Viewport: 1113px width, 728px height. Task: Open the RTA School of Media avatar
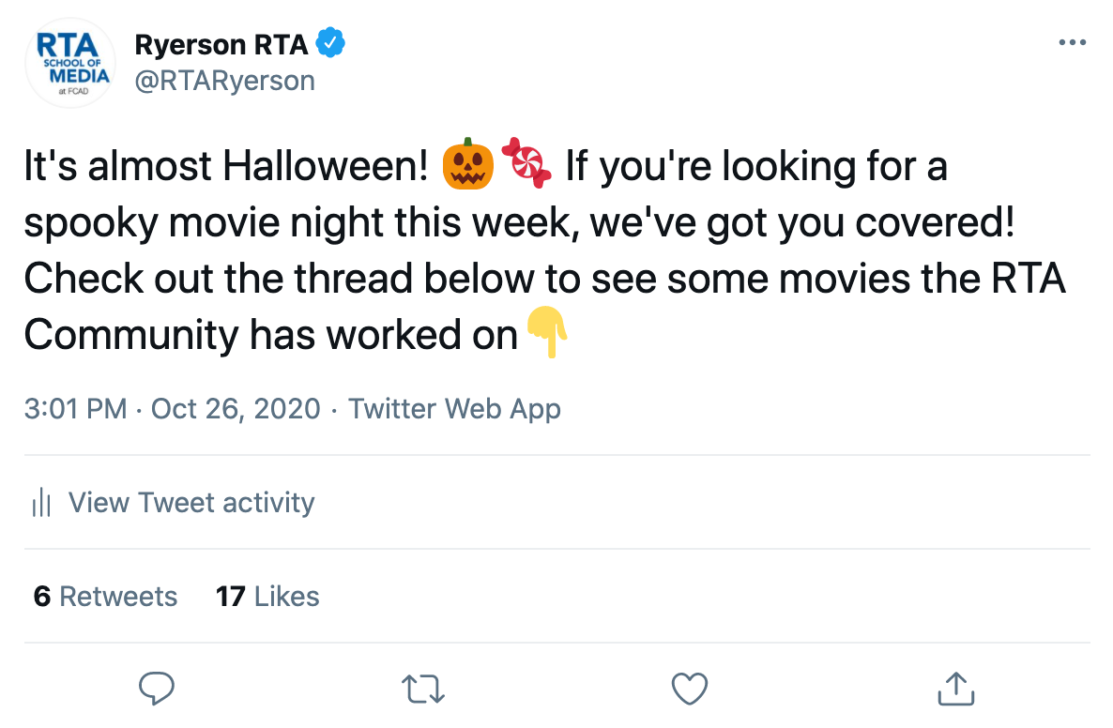tap(70, 64)
